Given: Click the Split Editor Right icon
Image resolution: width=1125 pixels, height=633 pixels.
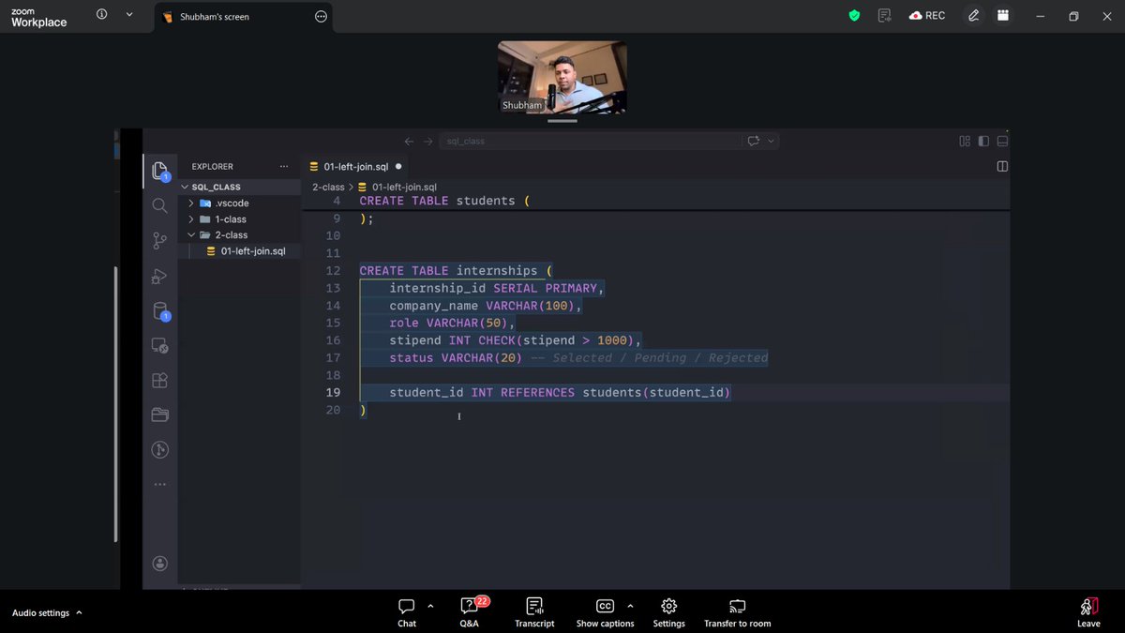Looking at the screenshot, I should point(1002,166).
